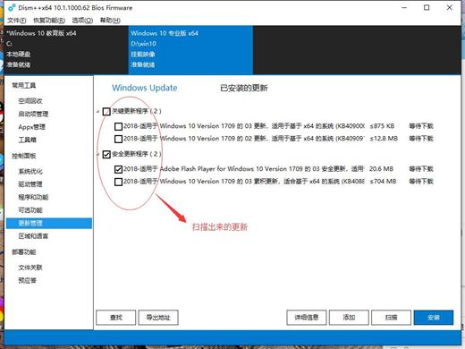Open the 文件(F) menu
Screen dimensions: 465x349
tap(16, 21)
